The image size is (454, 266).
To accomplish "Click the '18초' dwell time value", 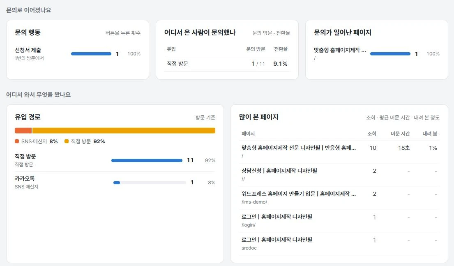I will pos(404,148).
